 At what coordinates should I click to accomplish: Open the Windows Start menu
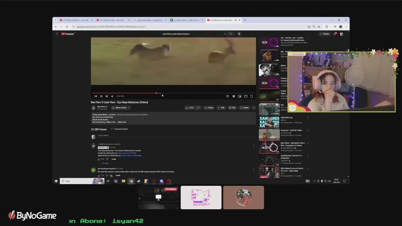click(x=56, y=181)
